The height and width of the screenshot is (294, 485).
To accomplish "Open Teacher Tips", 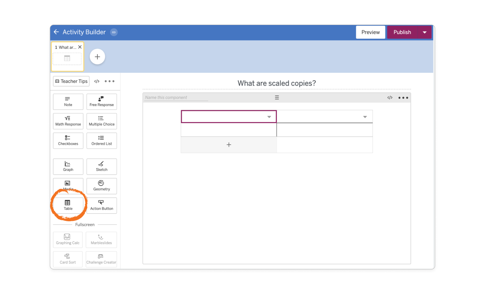I will pyautogui.click(x=71, y=81).
